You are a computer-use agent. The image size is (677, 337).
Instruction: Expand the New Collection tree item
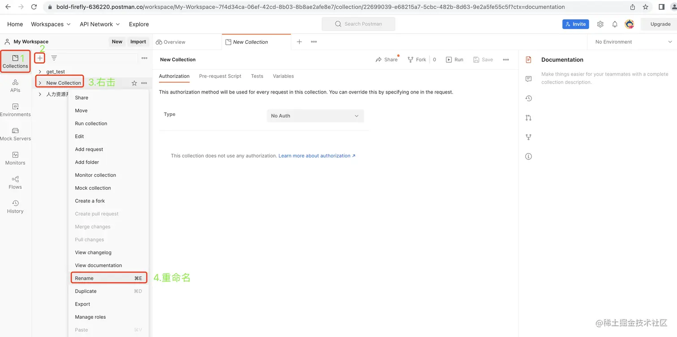tap(40, 83)
